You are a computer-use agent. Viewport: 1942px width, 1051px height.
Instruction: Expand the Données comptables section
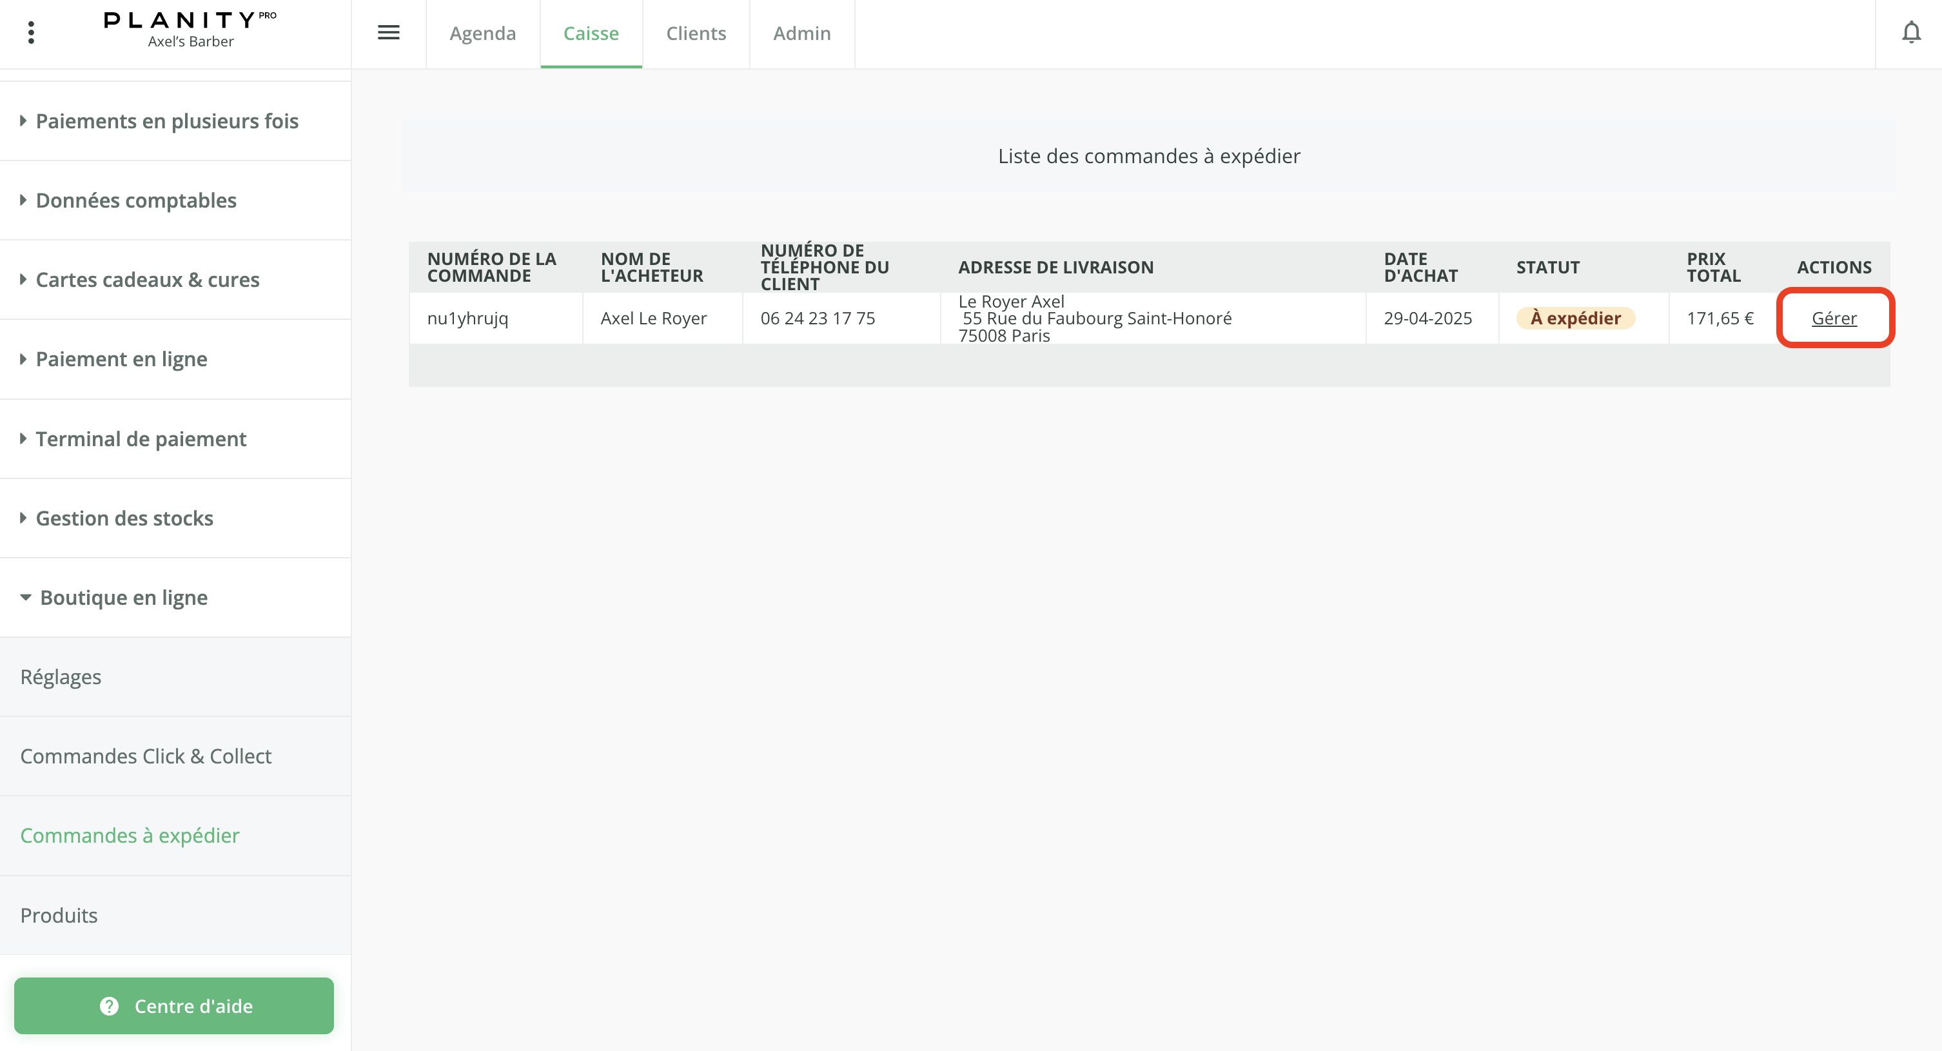click(135, 201)
